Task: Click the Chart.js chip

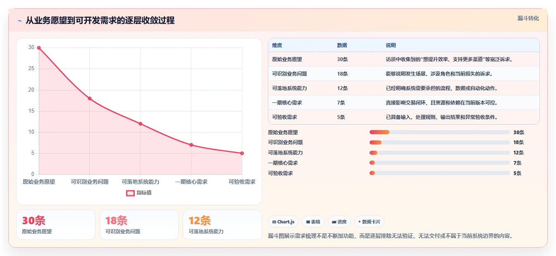Action: point(283,222)
